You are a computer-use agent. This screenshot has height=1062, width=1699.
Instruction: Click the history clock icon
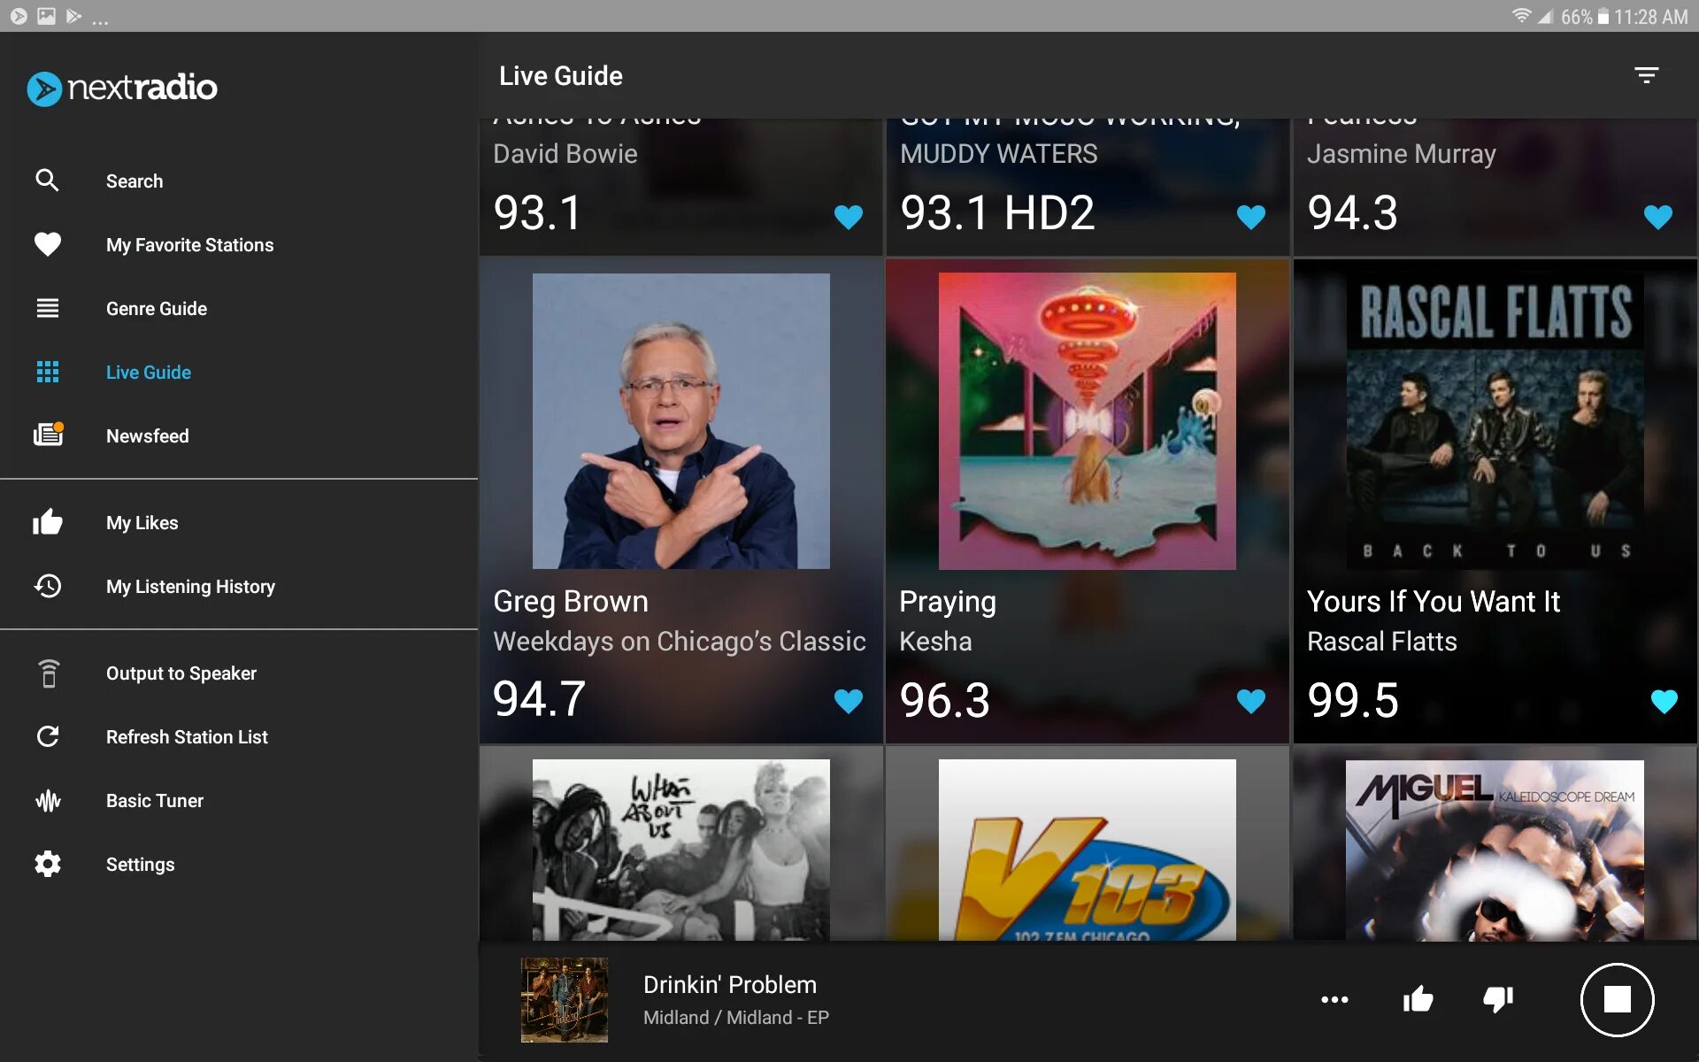(x=48, y=586)
